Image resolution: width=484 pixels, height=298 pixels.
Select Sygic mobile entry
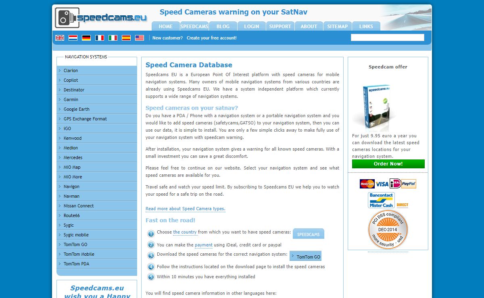tap(97, 235)
